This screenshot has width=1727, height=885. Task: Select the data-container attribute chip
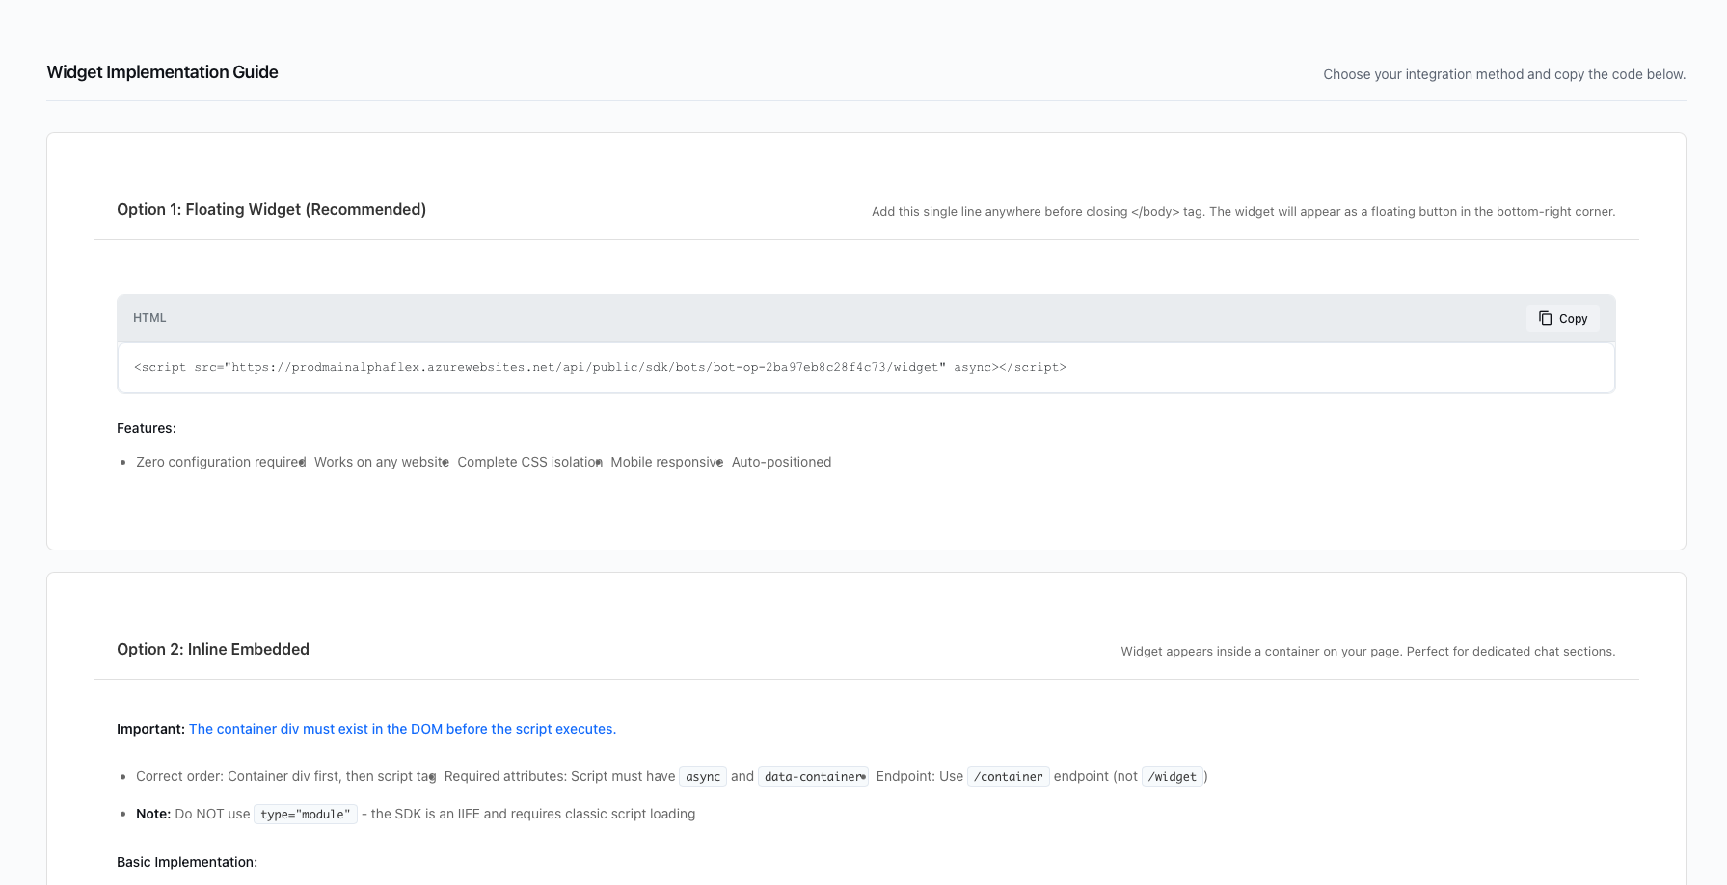[812, 776]
